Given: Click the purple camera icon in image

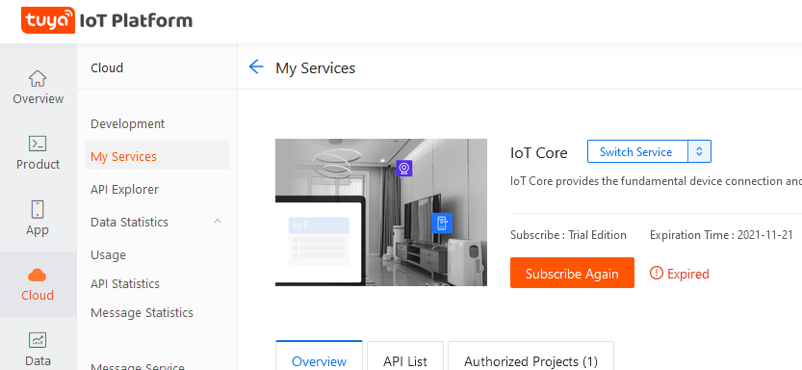Looking at the screenshot, I should (404, 169).
